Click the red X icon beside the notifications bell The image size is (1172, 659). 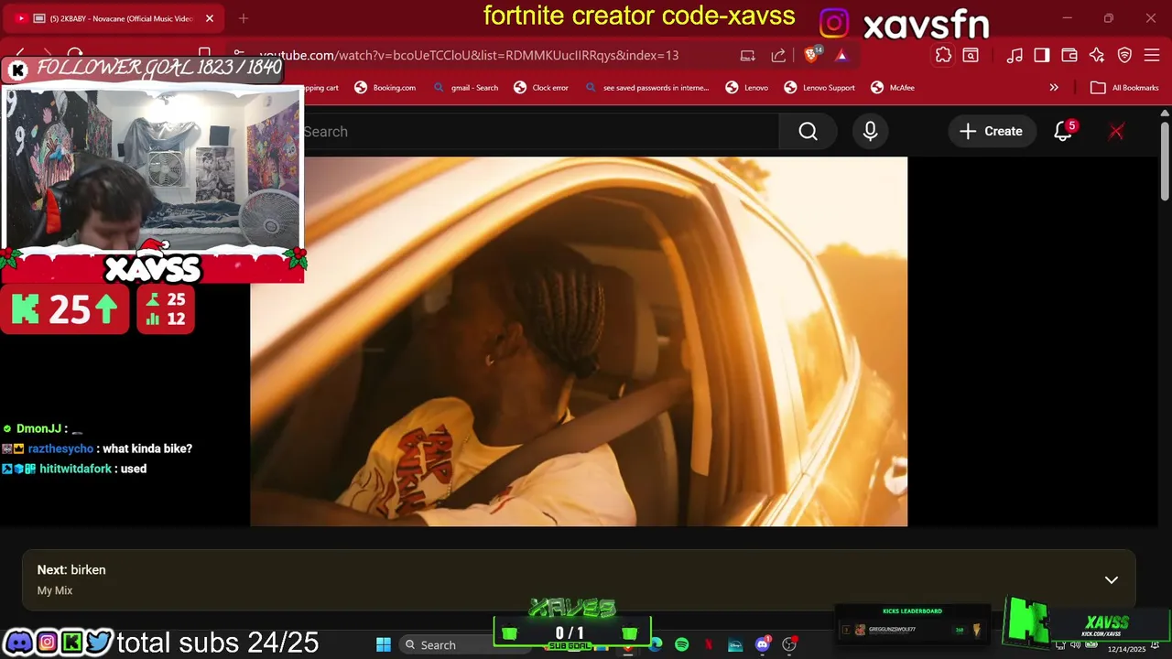pos(1116,132)
